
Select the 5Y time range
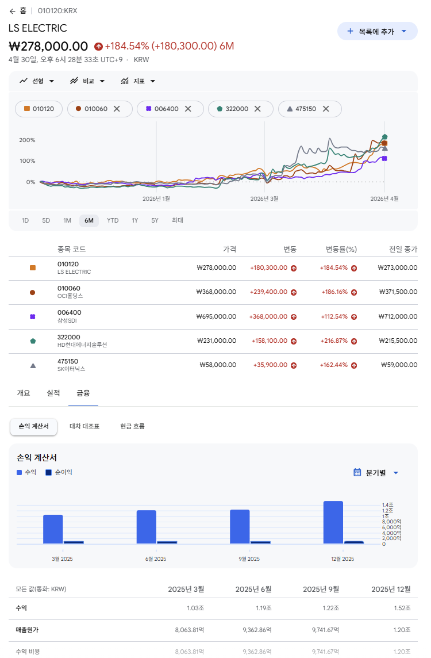[x=155, y=220]
